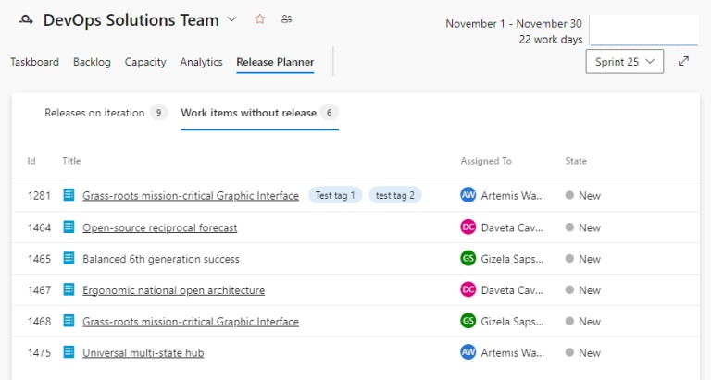Image resolution: width=711 pixels, height=380 pixels.
Task: Click Daveta avatar on row 1464
Action: 468,227
